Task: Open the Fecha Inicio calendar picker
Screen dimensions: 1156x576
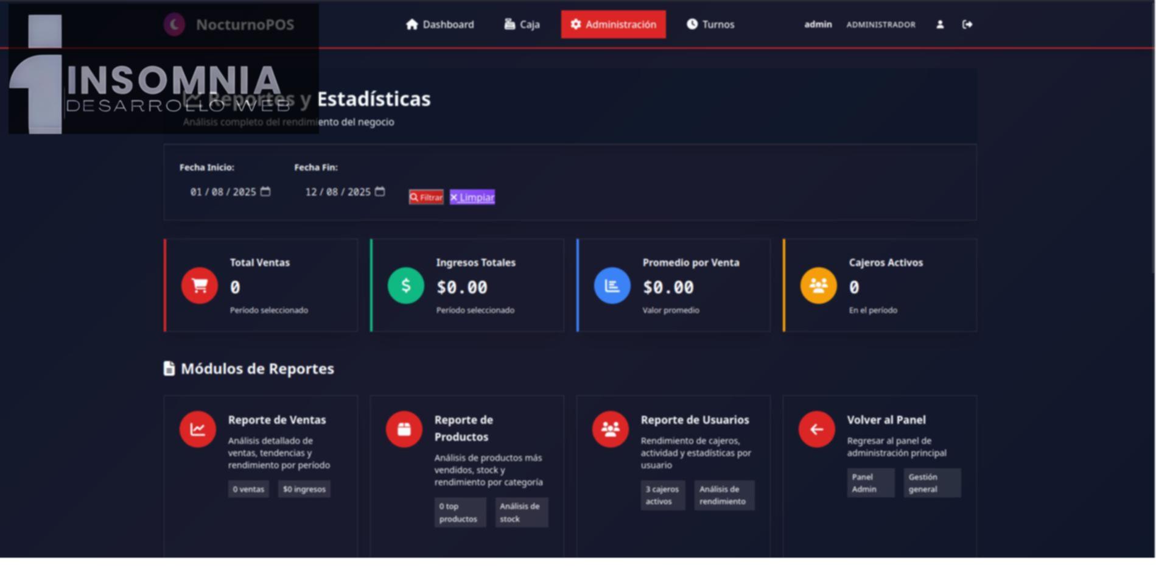Action: point(265,192)
